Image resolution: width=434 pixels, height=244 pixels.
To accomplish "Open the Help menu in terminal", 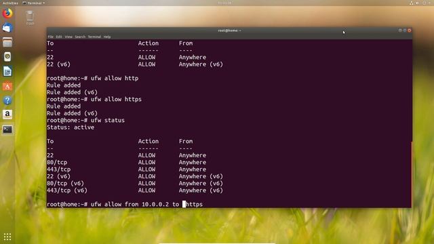I will click(107, 37).
